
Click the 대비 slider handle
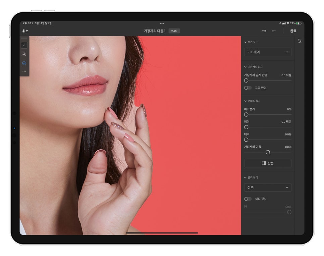pyautogui.click(x=246, y=140)
